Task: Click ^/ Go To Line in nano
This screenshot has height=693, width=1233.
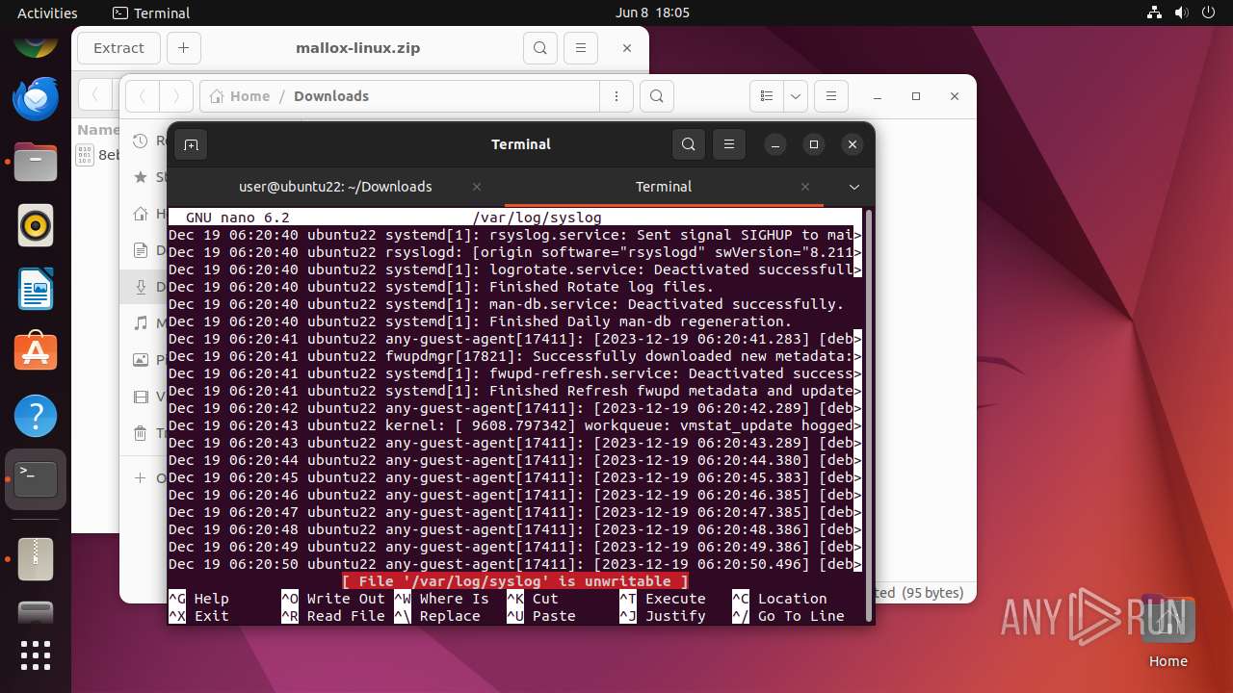Action: click(788, 616)
